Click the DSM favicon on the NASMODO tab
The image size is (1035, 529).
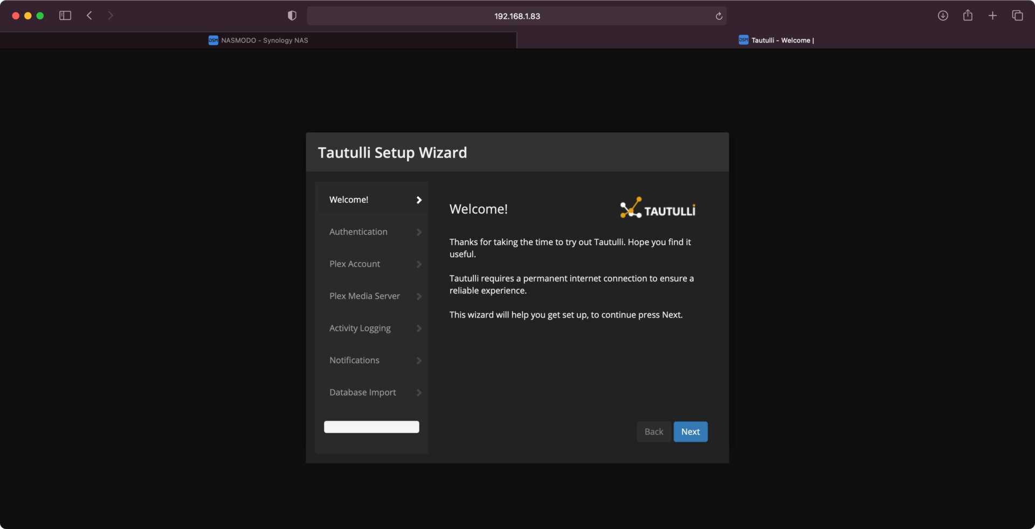213,40
